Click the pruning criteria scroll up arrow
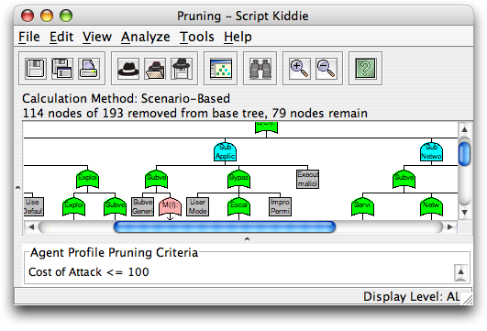The width and height of the screenshot is (487, 331). (460, 272)
